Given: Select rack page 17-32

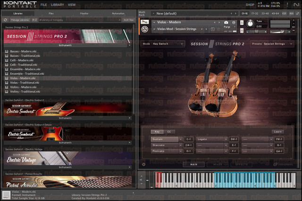Looking at the screenshot, I should [255, 14].
